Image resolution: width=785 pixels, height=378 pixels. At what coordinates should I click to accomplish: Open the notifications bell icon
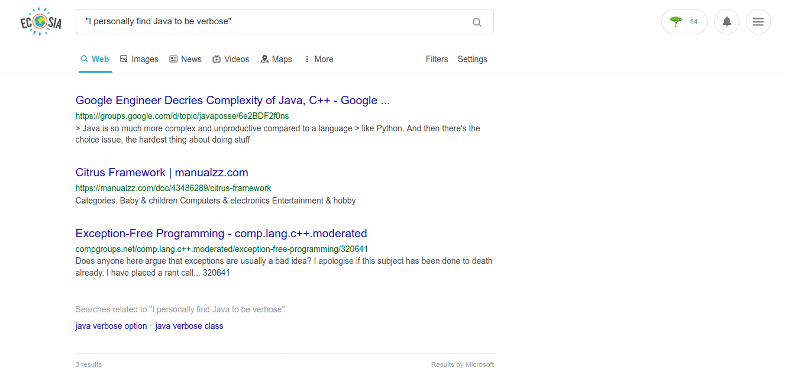tap(726, 22)
